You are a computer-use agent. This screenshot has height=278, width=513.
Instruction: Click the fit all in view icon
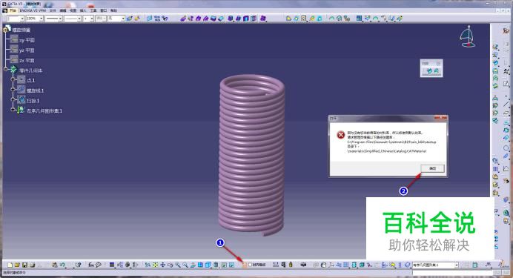pos(155,265)
